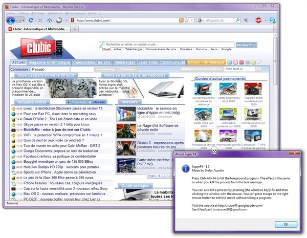This screenshot has height=238, width=307.
Task: Open the search engine selector dropdown
Action: point(200,20)
